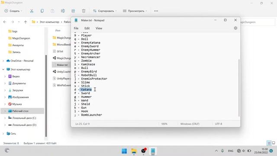Expand the Документы tree node
Screen dimensions: 277x156
pyautogui.click(x=5, y=83)
